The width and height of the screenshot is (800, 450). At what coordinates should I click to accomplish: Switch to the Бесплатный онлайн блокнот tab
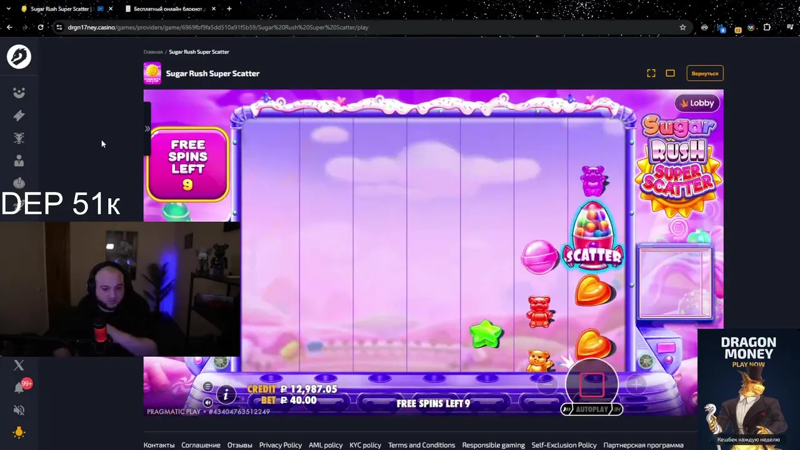pos(171,9)
